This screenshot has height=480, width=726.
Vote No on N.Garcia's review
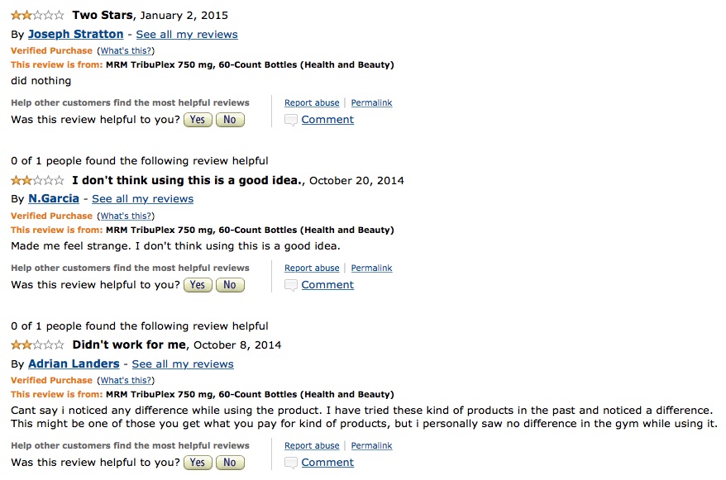click(x=230, y=285)
